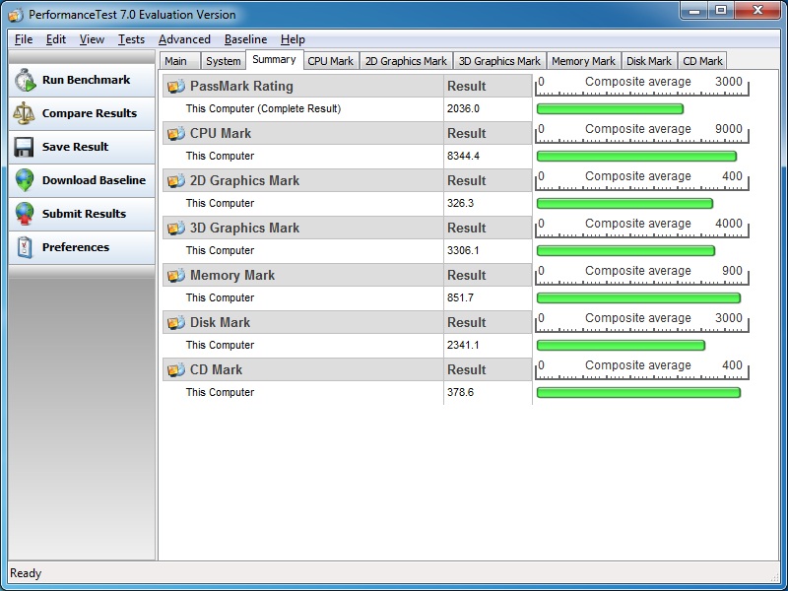788x591 pixels.
Task: Click the 2D Graphics Mark green result bar
Action: tap(624, 203)
